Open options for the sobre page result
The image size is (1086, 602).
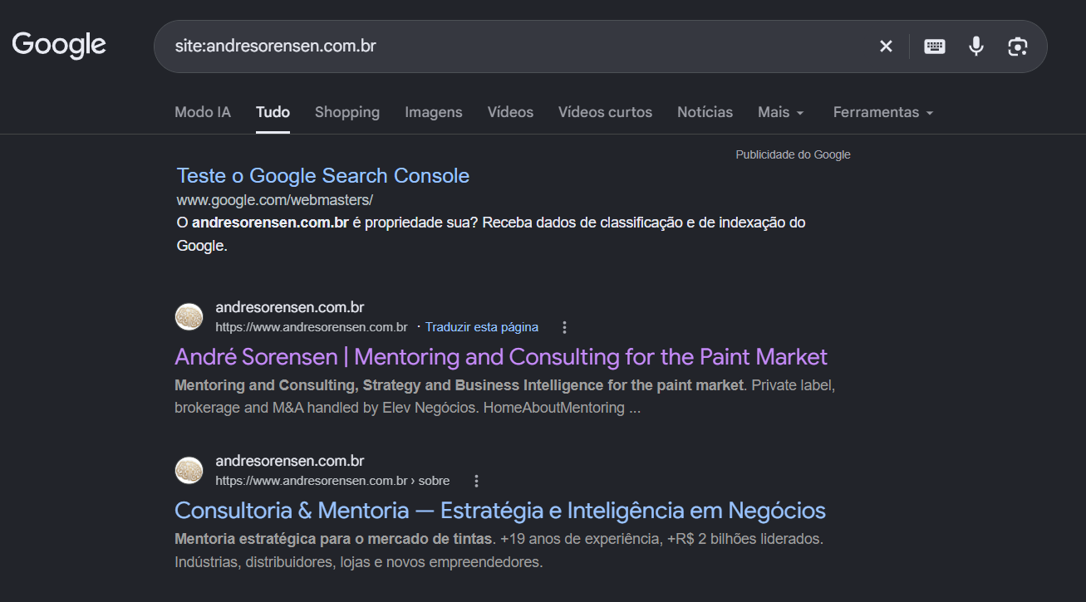pyautogui.click(x=476, y=481)
